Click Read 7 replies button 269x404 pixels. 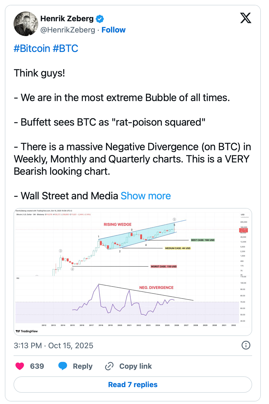(133, 385)
